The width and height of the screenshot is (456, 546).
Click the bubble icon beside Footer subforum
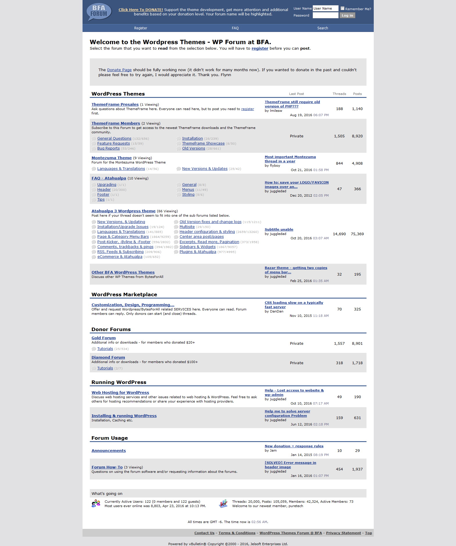tap(94, 195)
